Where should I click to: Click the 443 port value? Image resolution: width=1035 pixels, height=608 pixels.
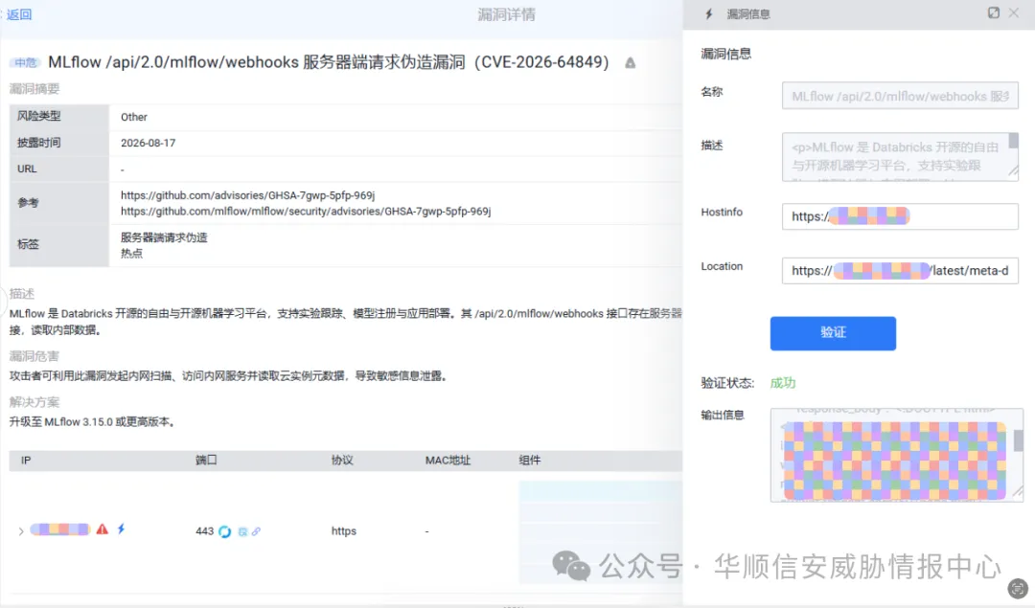click(x=205, y=531)
